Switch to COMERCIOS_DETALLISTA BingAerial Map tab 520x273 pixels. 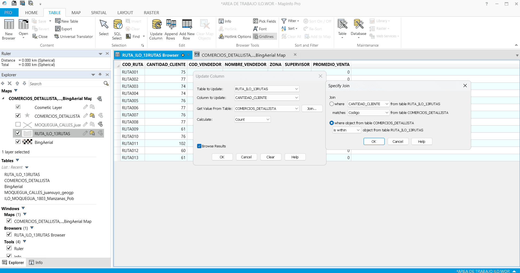[x=243, y=55]
